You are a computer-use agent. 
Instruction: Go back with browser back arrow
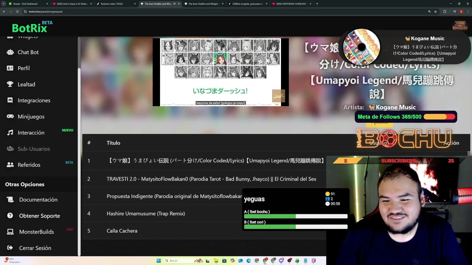tap(4, 11)
